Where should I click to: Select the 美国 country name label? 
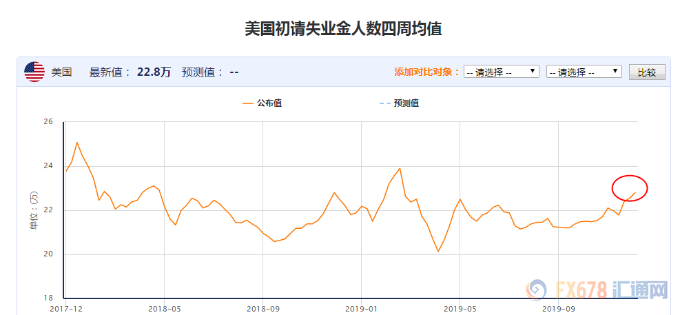click(61, 72)
